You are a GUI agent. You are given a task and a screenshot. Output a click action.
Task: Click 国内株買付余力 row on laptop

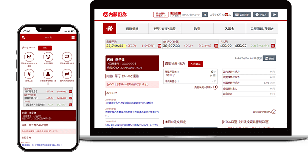pos(249,72)
